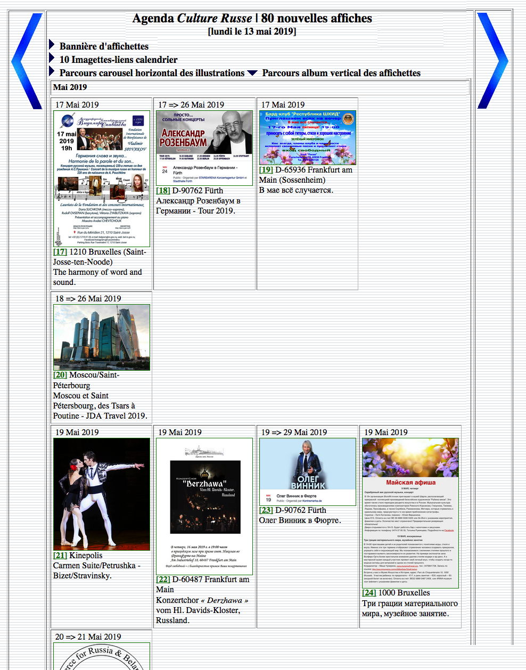Click the text 'Carmen Suite/Petrushka - Bizet/Stravinsky.'
This screenshot has width=526, height=670.
coord(97,570)
